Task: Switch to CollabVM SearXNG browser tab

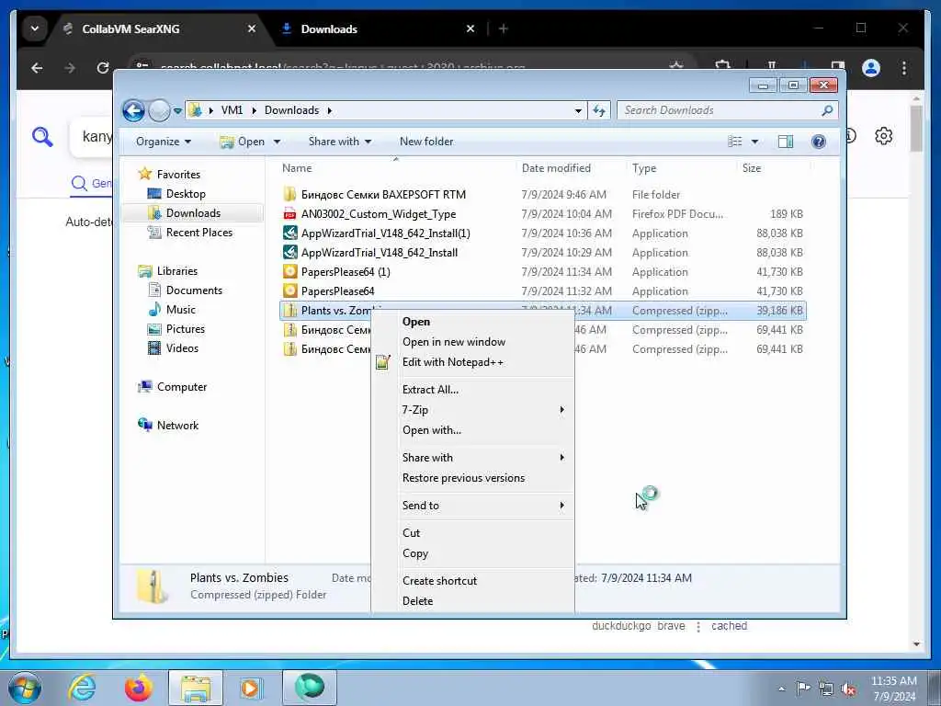Action: [x=160, y=28]
